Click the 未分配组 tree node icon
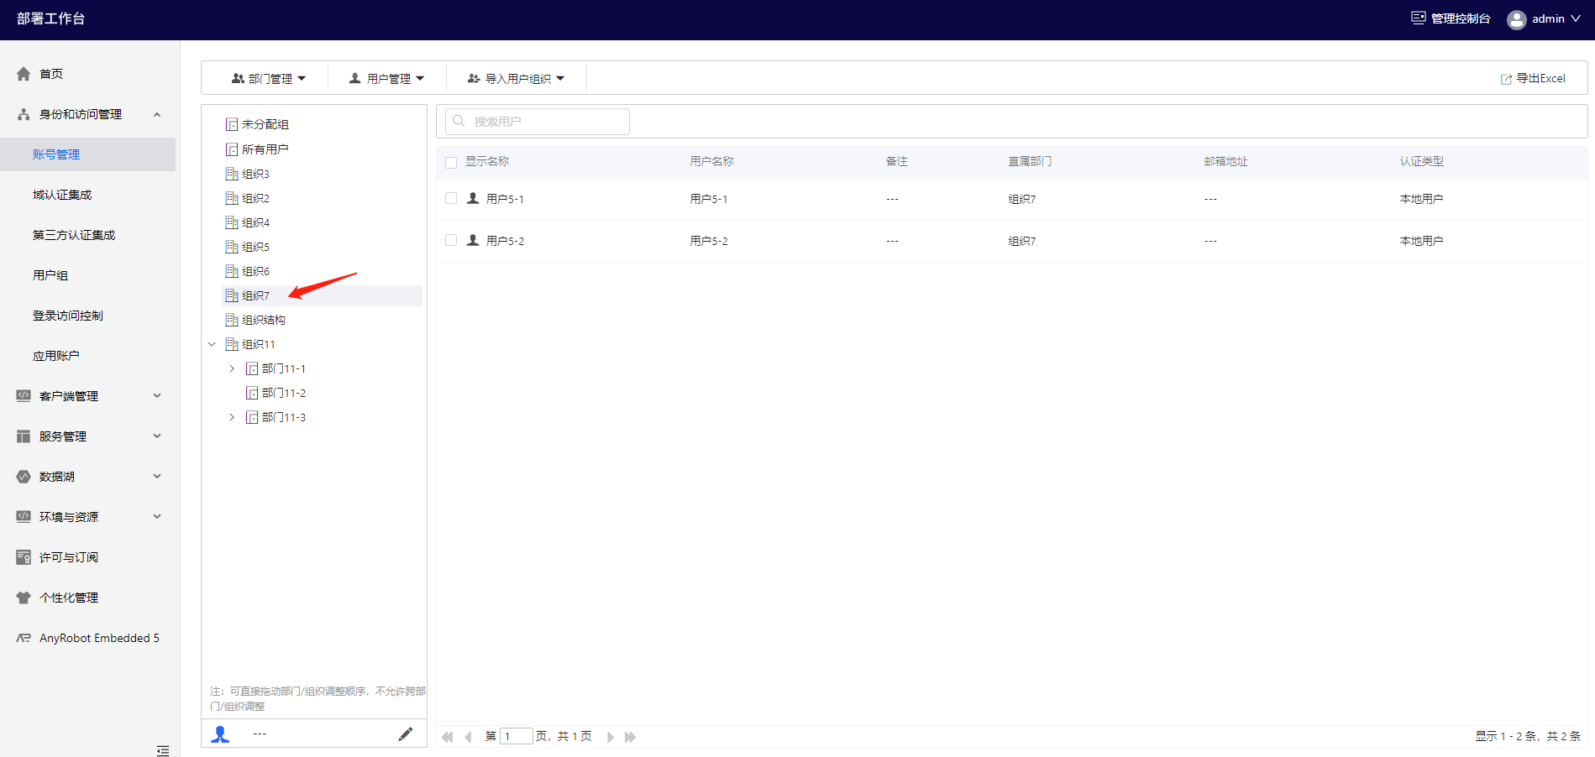 232,124
